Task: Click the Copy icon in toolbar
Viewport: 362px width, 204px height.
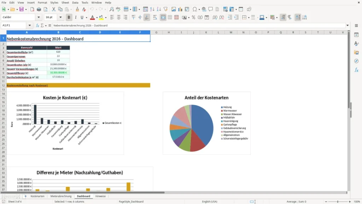Action: (x=60, y=9)
